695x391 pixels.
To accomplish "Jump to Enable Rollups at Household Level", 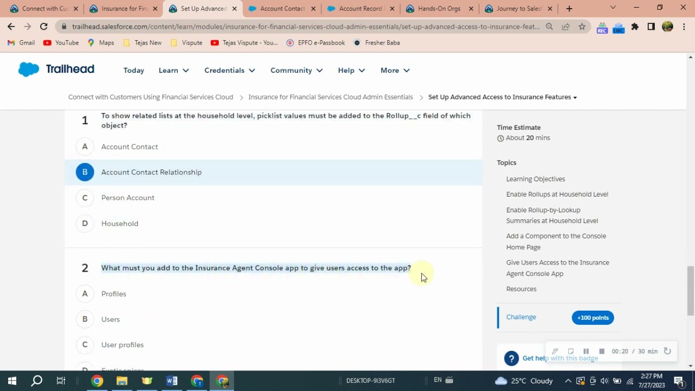I will coord(557,194).
